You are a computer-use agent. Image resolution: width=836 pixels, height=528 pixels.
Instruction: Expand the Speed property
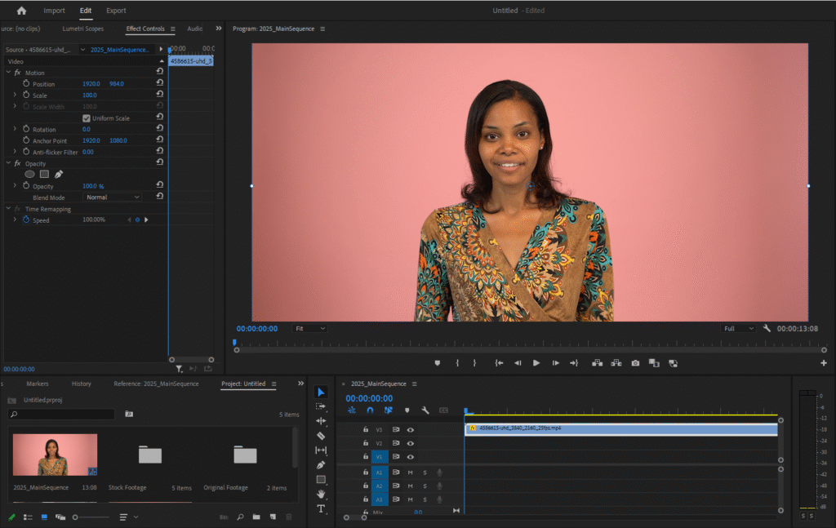click(x=15, y=220)
